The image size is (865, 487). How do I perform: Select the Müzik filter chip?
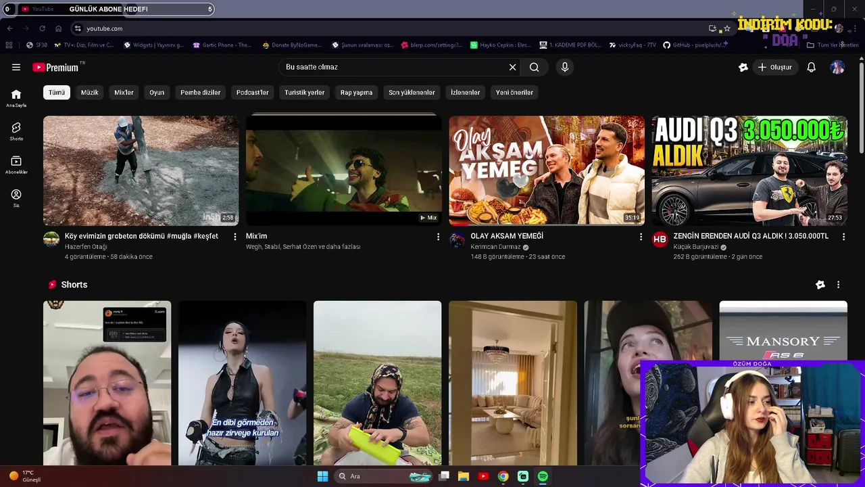pyautogui.click(x=90, y=92)
